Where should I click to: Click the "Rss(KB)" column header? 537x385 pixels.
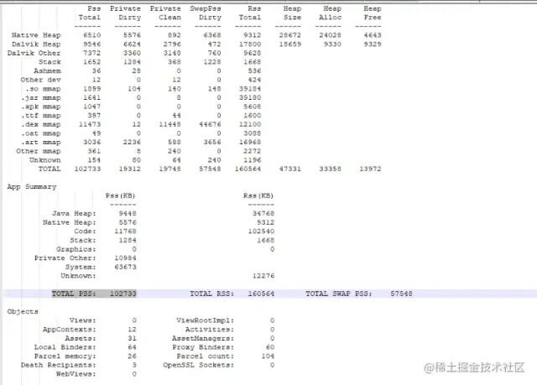(x=258, y=195)
